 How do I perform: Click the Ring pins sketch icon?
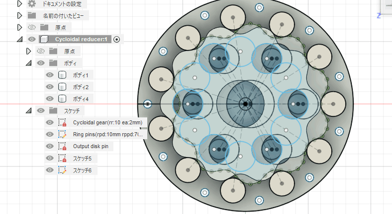62,134
